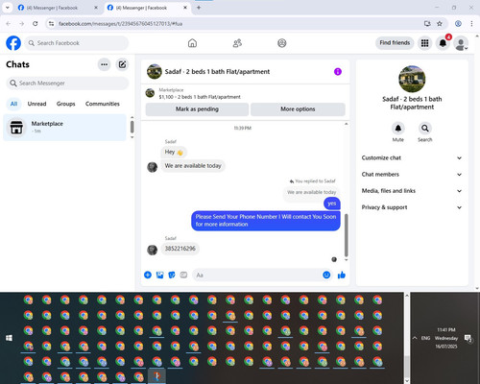
Task: Click the phone number message 3852216296
Action: click(x=180, y=249)
